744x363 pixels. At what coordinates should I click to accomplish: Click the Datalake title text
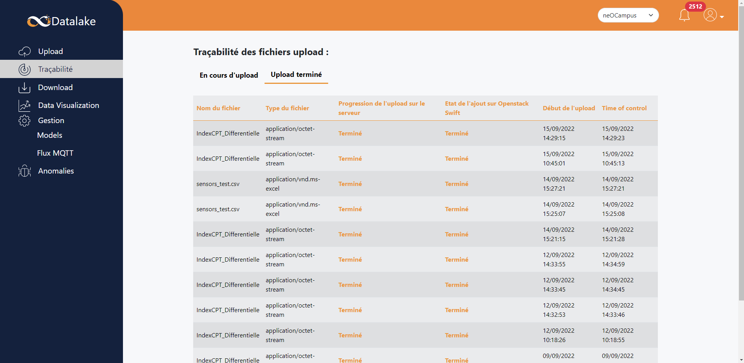(x=74, y=21)
